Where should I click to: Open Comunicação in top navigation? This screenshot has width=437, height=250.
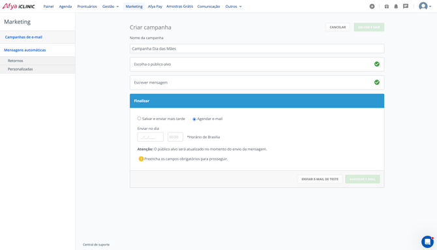pos(209,7)
